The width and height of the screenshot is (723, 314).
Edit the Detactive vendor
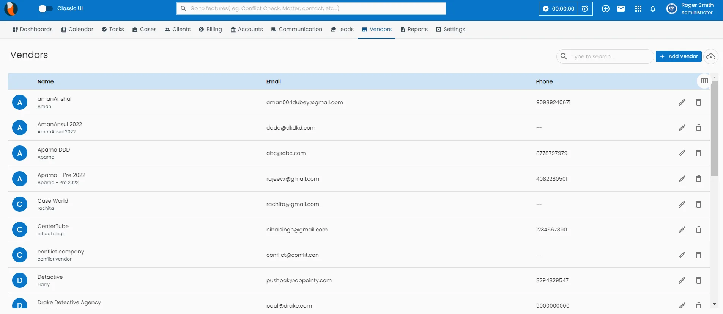click(x=682, y=280)
